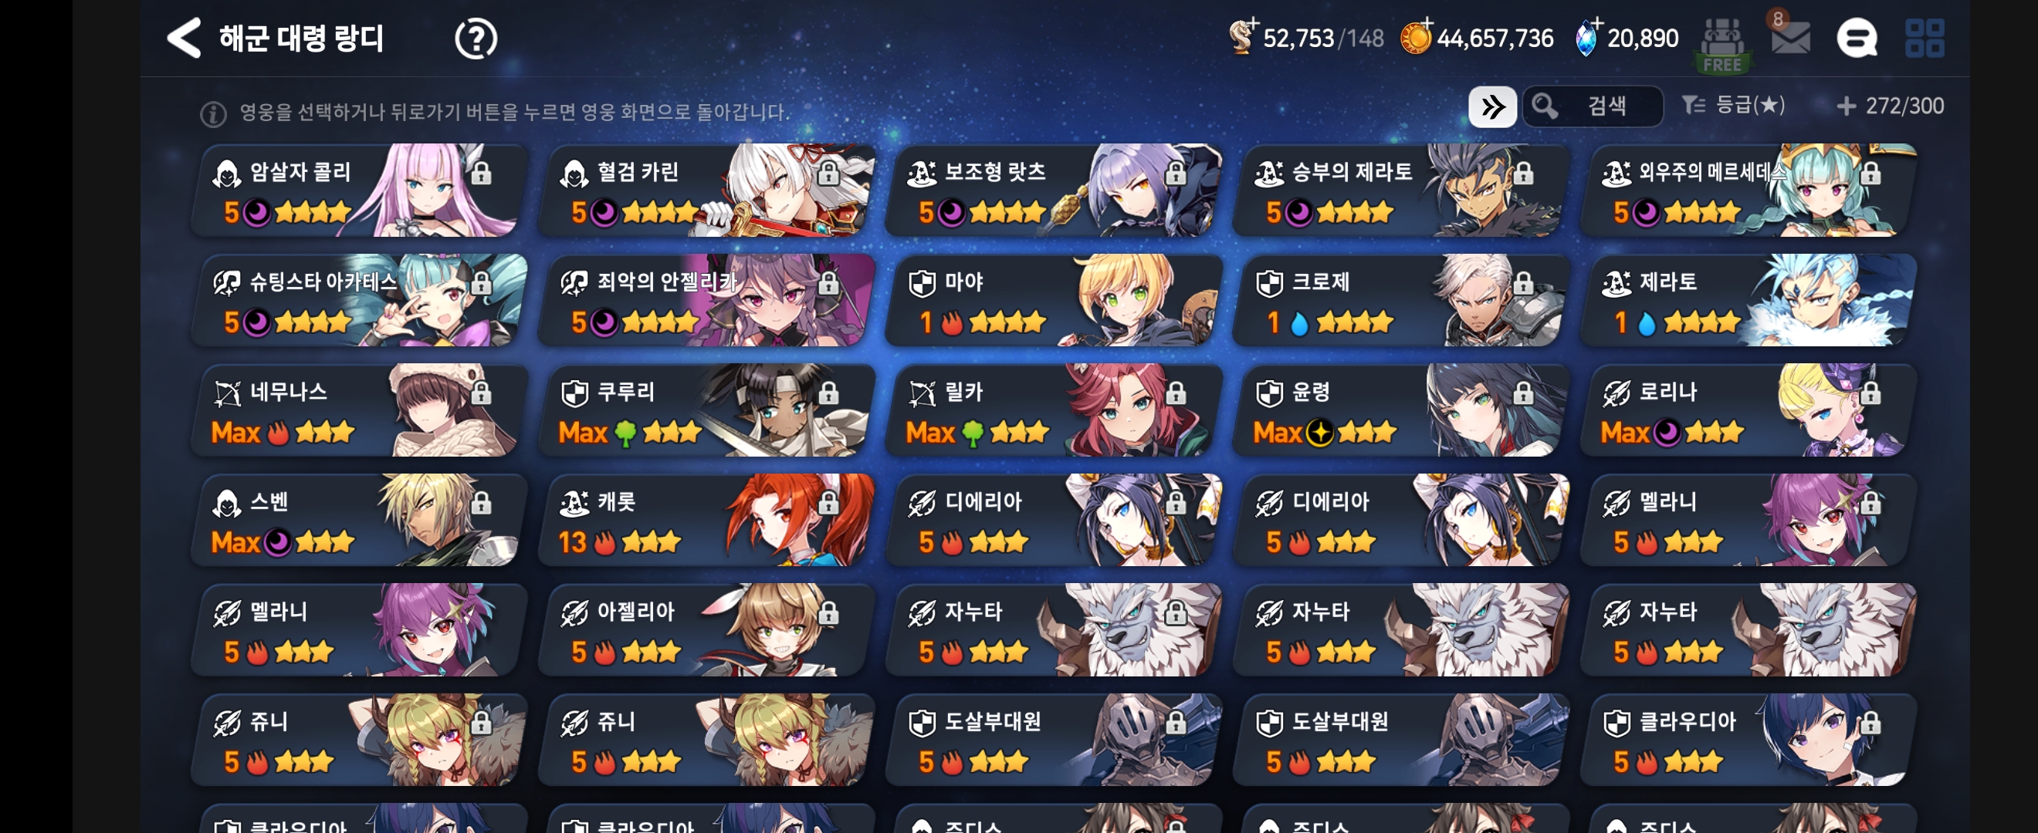Expand panel with the double-arrow button

click(x=1491, y=106)
